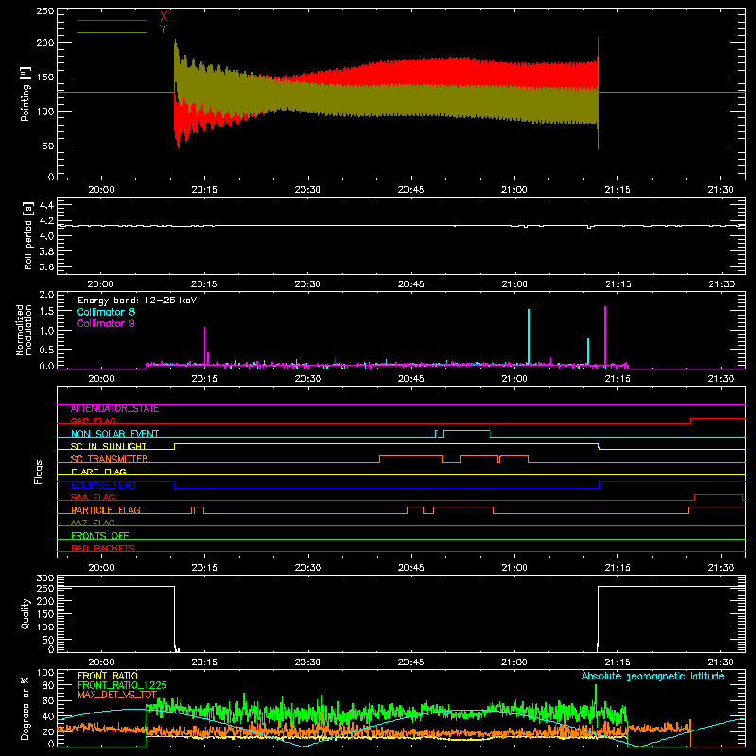Click the SC_IN_SUNLIGHT flag label

(x=109, y=446)
